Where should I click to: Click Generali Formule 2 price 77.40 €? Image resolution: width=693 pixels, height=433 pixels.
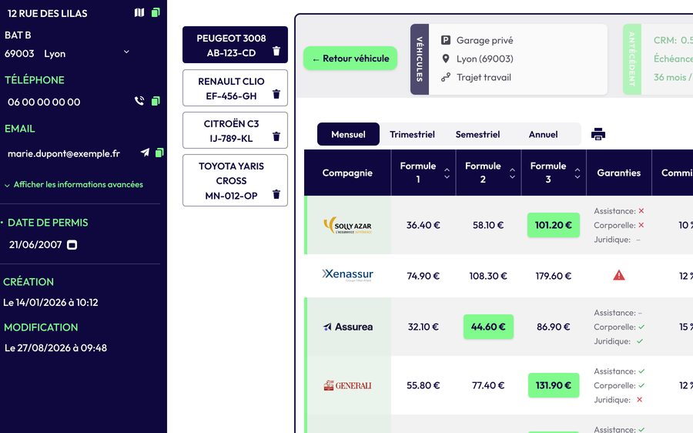[488, 385]
